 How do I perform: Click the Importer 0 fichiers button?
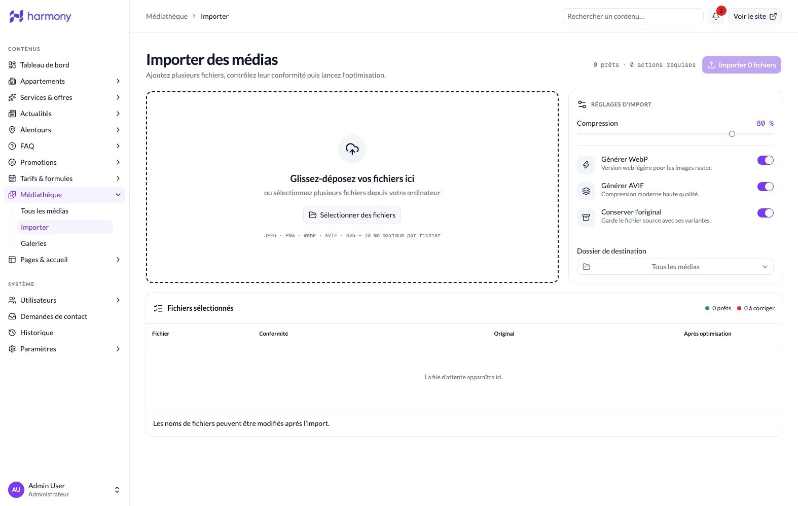[x=742, y=65]
